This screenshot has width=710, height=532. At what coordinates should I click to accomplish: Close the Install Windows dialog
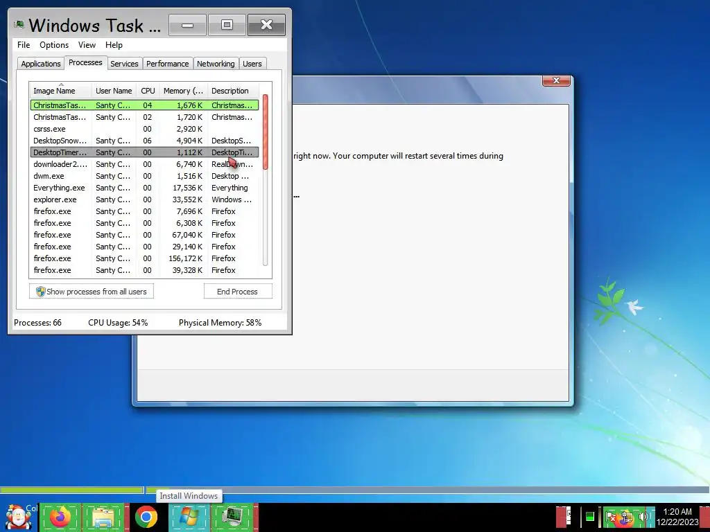(557, 80)
